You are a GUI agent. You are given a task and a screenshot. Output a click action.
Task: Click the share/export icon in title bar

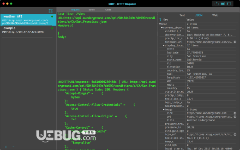[x=216, y=4]
